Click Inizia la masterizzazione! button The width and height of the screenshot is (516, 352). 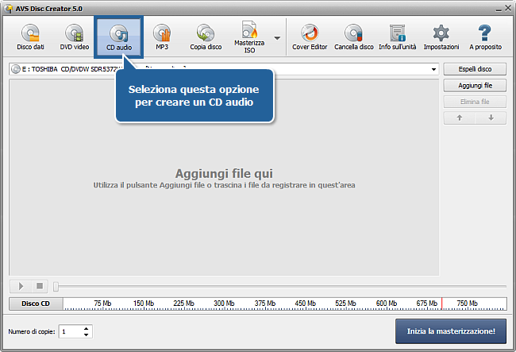(451, 331)
